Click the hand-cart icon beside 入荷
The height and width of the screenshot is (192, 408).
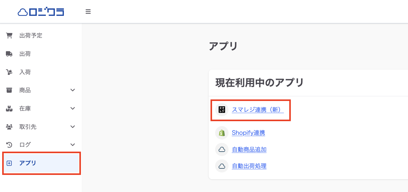point(9,72)
